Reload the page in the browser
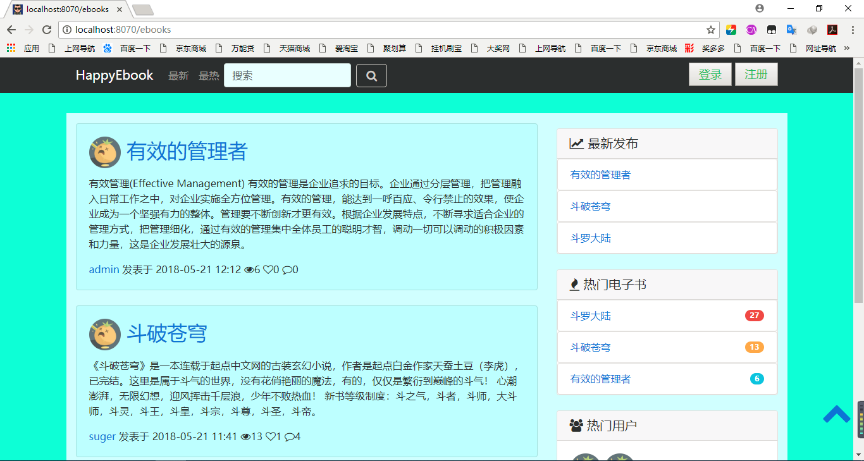 pyautogui.click(x=46, y=30)
